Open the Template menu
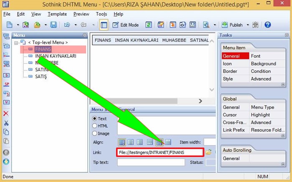The image size is (292, 182). [x=57, y=14]
